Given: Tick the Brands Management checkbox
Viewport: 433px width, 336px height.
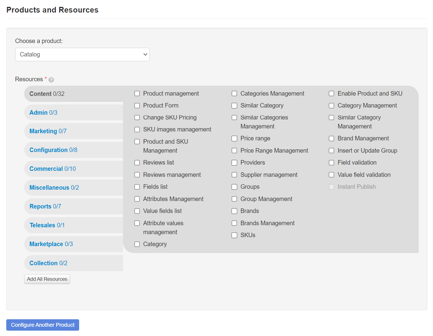Looking at the screenshot, I should pos(234,223).
